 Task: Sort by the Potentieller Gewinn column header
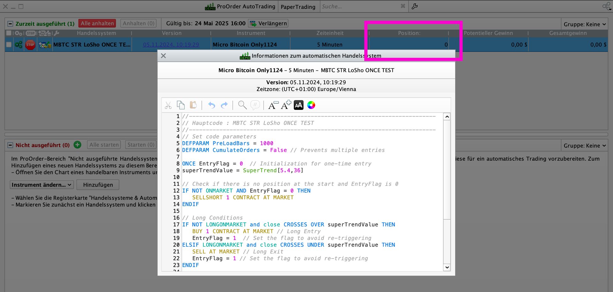coord(488,33)
